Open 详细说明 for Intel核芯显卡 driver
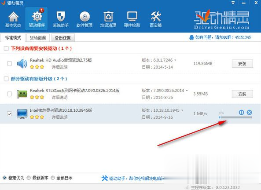The width and height of the screenshot is (261, 190). click(x=59, y=117)
